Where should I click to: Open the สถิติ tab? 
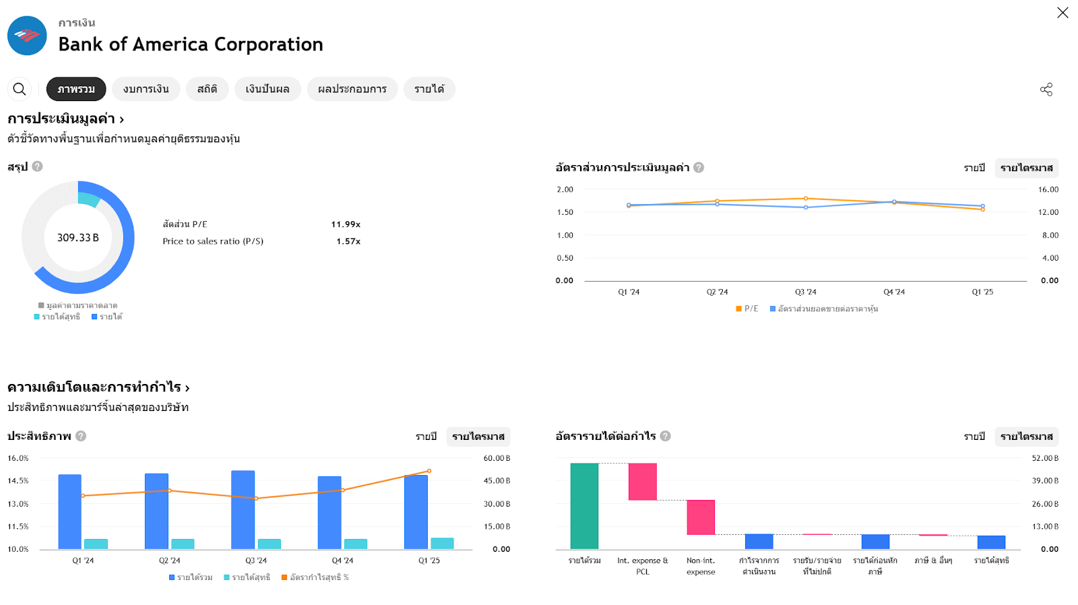click(208, 89)
